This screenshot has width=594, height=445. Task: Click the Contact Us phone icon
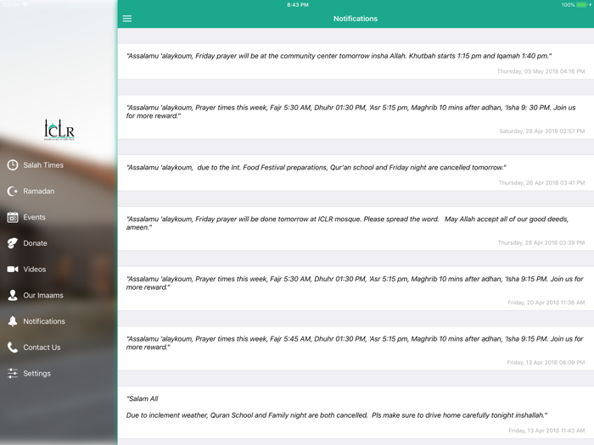[x=13, y=348]
